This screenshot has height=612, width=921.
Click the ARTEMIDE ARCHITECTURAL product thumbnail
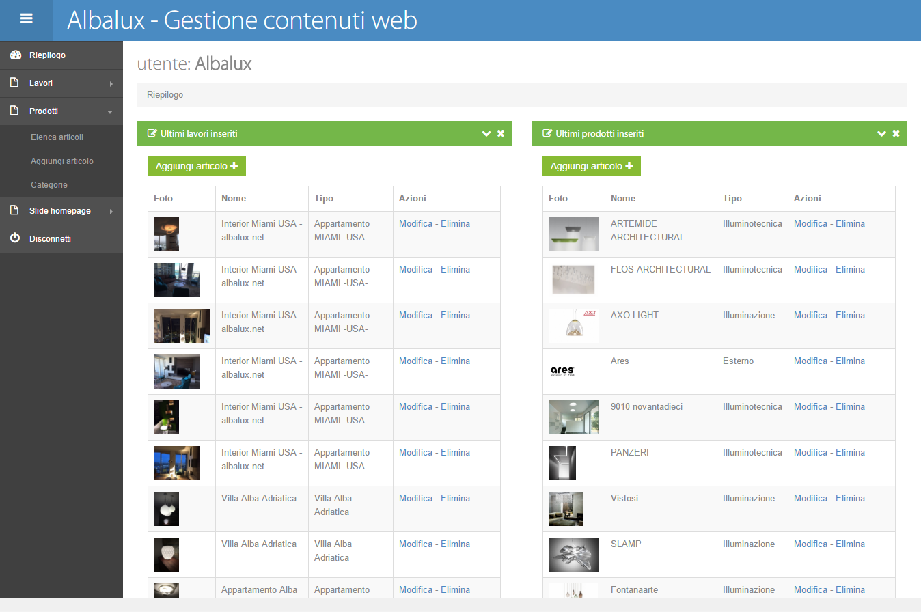coord(574,234)
